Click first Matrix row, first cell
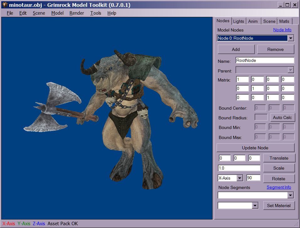This screenshot has height=228, width=300. (242, 79)
